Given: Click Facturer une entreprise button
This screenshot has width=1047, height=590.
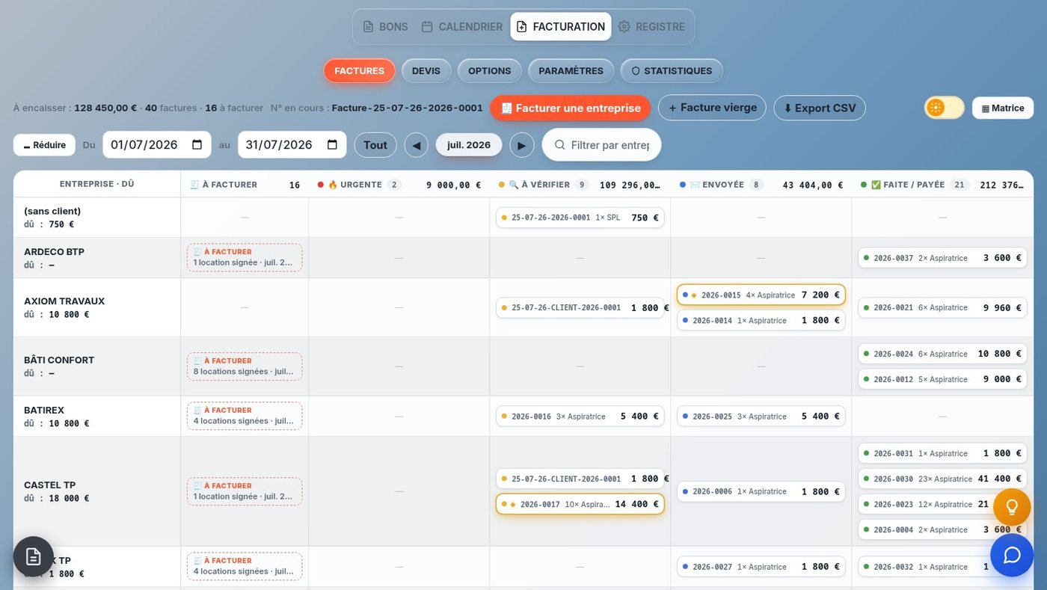Looking at the screenshot, I should pos(571,108).
